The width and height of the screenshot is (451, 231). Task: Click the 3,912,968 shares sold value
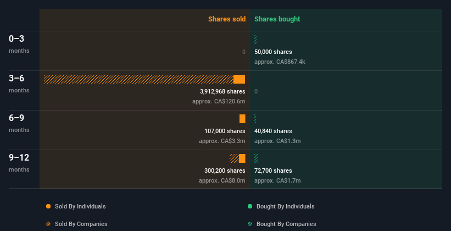[222, 91]
